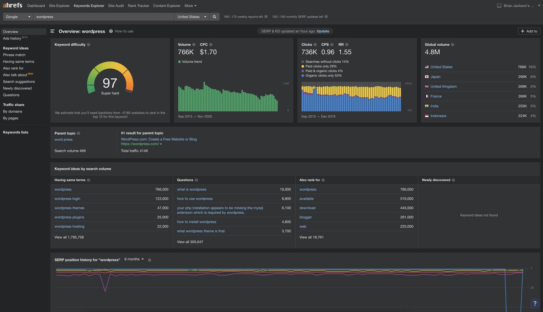Click the How to use help icon
This screenshot has width=543, height=312.
pyautogui.click(x=111, y=31)
